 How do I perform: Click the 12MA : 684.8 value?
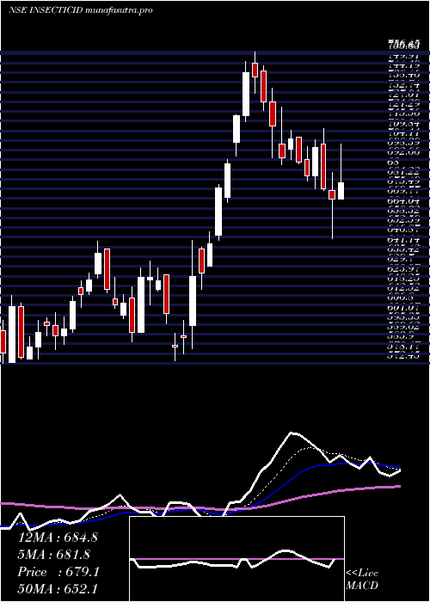(58, 537)
